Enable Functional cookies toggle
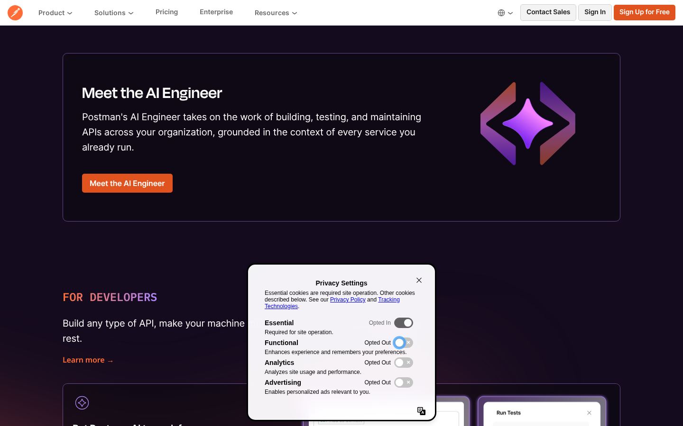The width and height of the screenshot is (683, 426). (404, 343)
